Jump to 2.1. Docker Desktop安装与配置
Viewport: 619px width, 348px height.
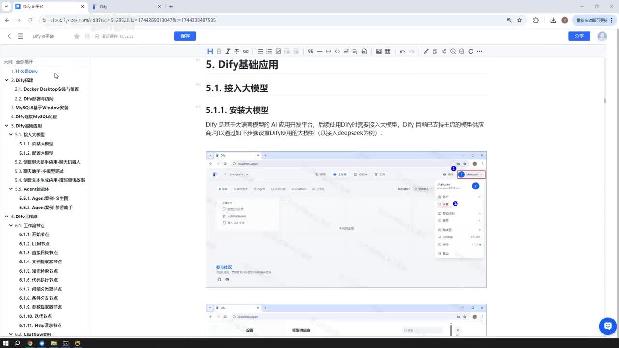[47, 89]
